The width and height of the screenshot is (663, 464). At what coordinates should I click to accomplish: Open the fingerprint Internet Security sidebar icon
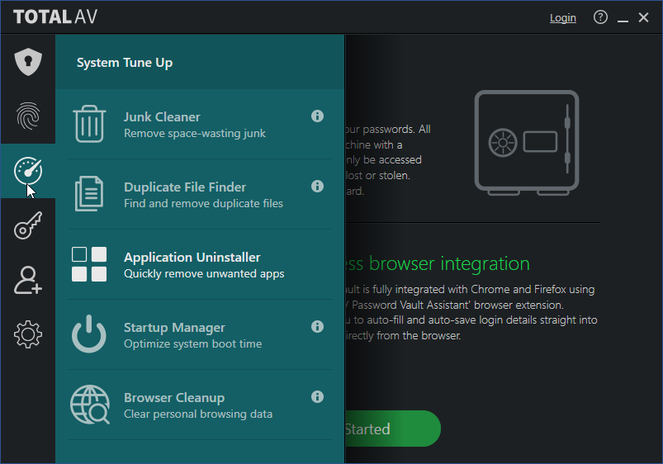(x=28, y=116)
